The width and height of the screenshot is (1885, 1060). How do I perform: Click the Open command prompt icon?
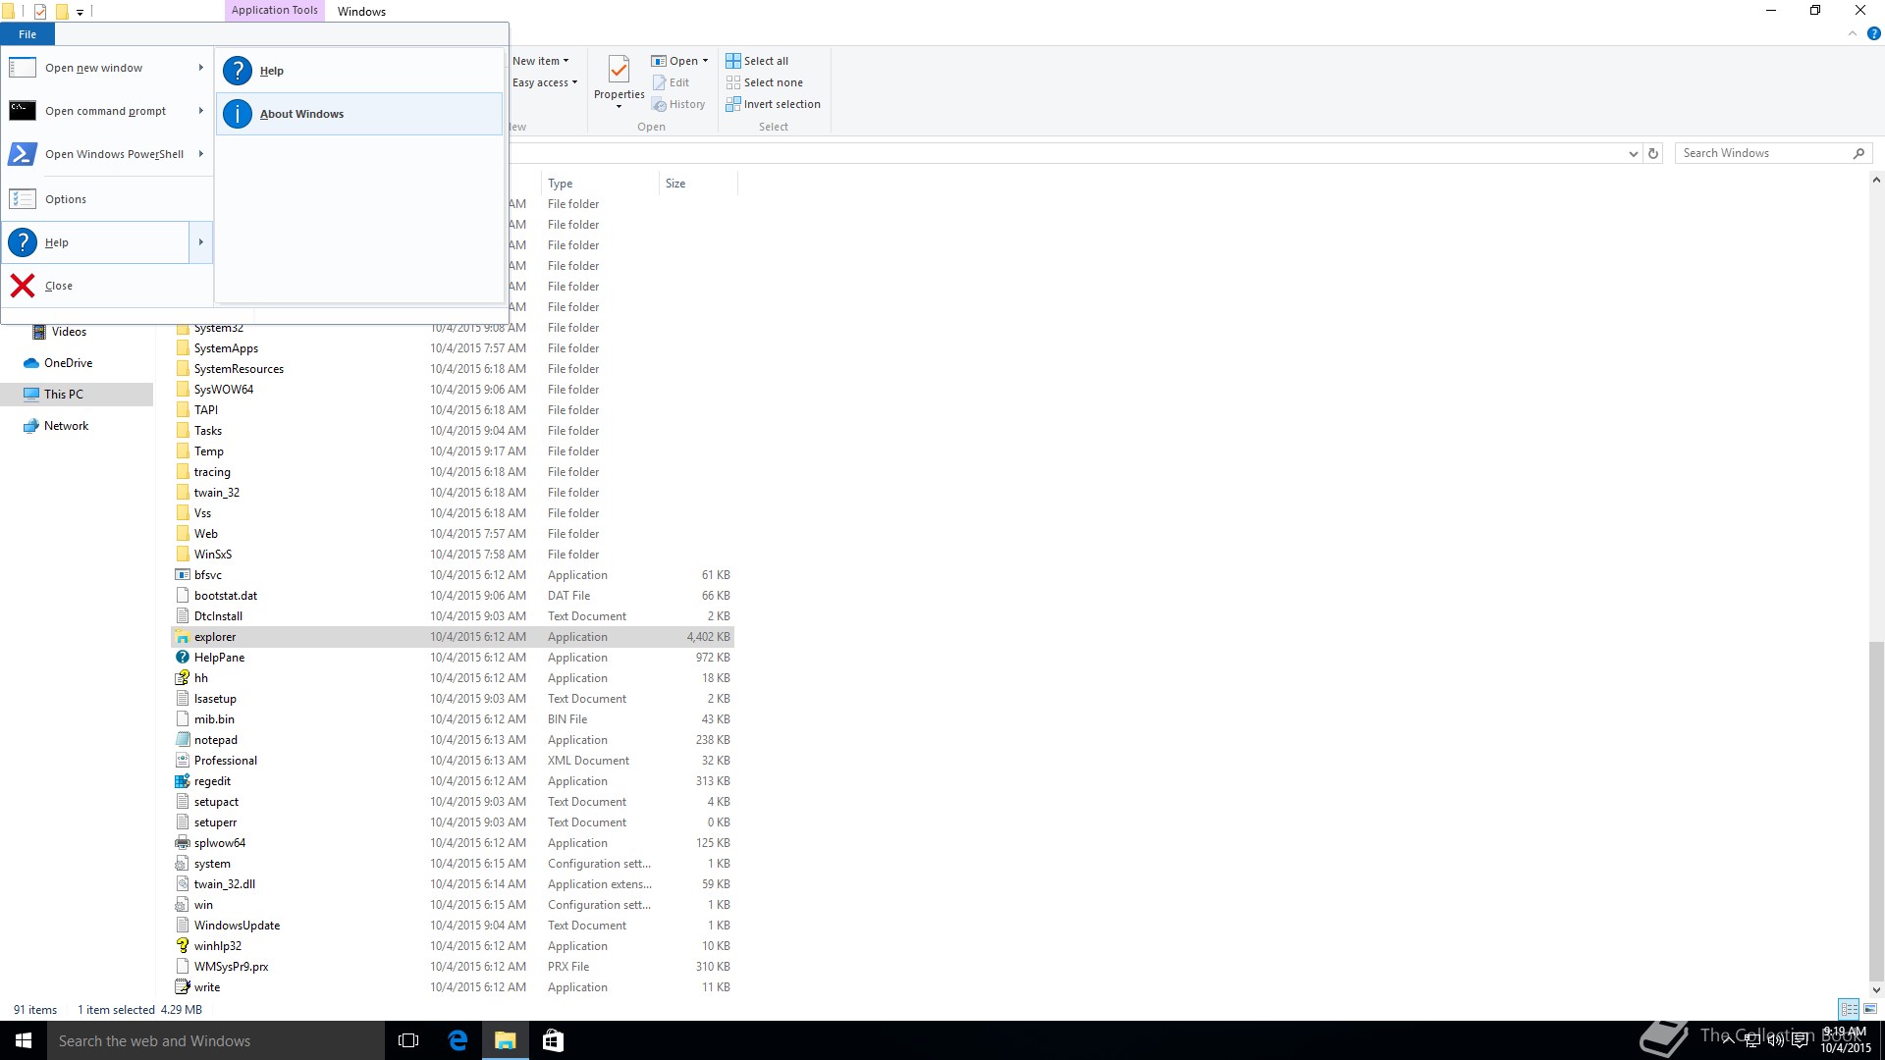pyautogui.click(x=23, y=111)
